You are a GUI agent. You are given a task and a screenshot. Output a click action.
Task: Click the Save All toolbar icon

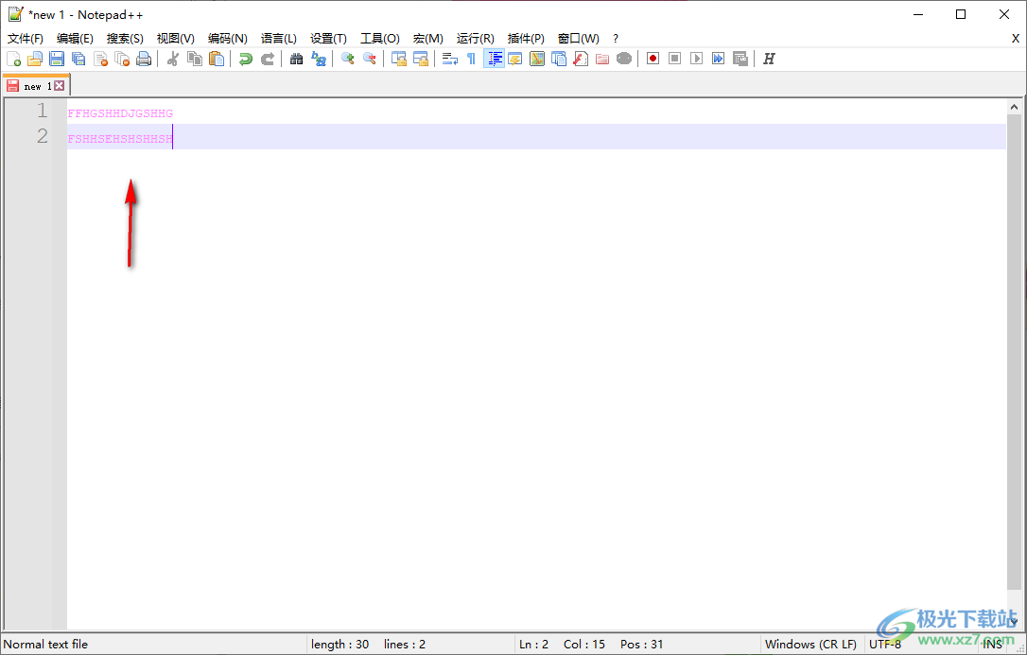tap(78, 58)
